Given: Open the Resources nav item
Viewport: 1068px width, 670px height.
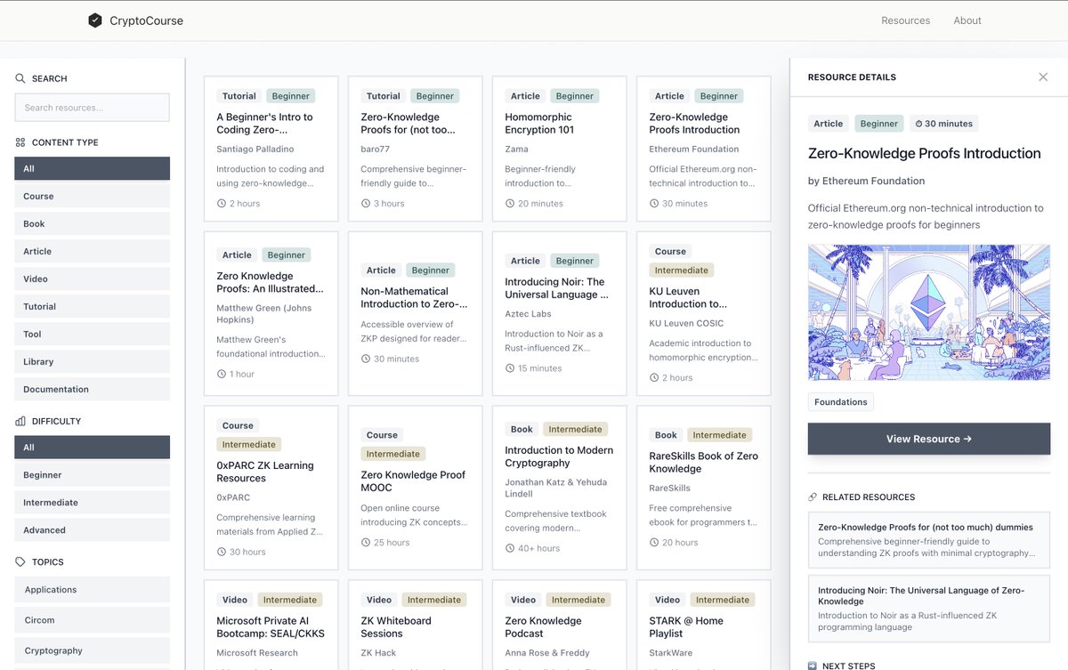Looking at the screenshot, I should click(905, 20).
